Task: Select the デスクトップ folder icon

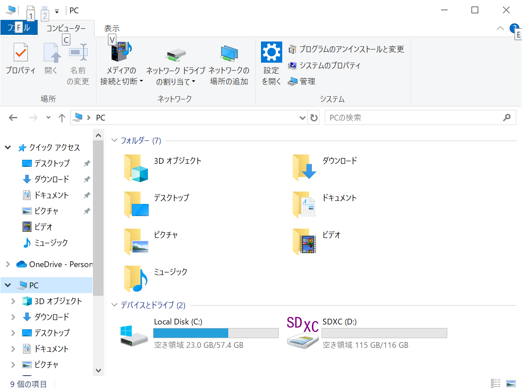Action: (x=136, y=205)
